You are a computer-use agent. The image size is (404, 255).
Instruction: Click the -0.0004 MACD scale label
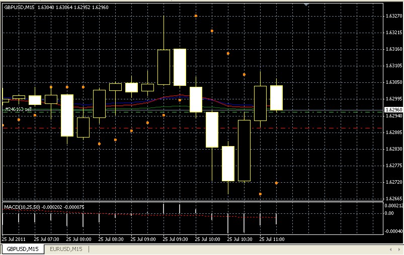pos(393,231)
